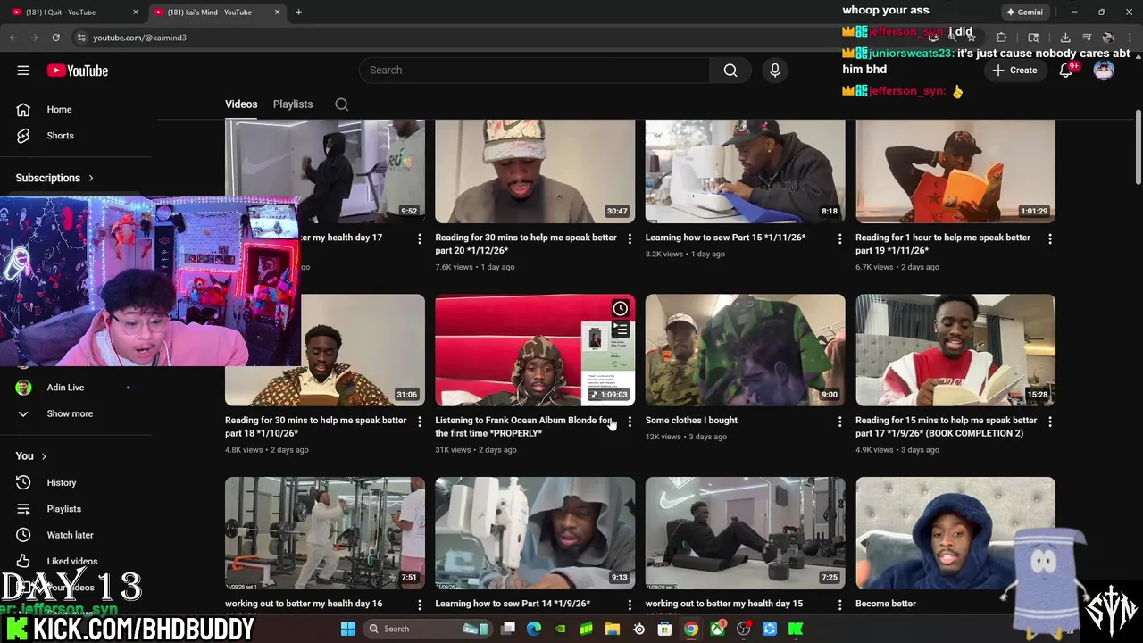Click the Create button
Viewport: 1143px width, 643px height.
(x=1014, y=71)
